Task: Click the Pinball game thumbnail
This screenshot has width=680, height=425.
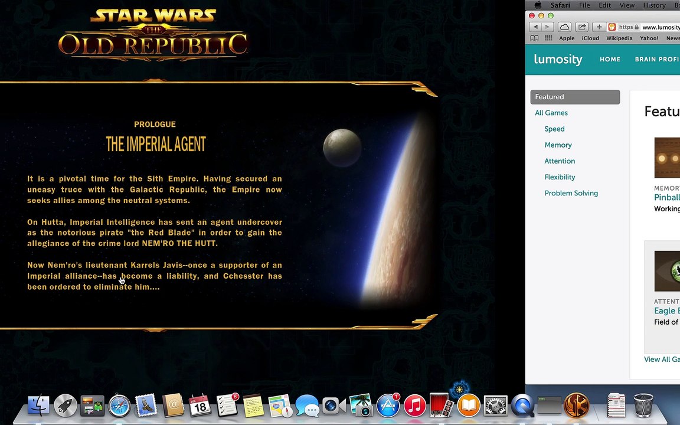Action: coord(667,158)
